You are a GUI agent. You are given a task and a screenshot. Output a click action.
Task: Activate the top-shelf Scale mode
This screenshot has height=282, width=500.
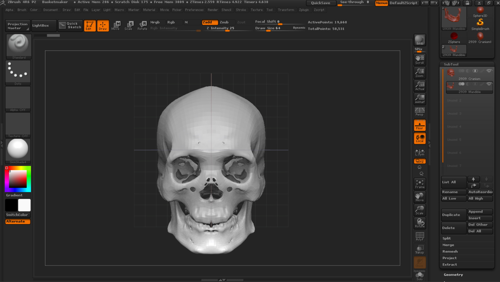pyautogui.click(x=129, y=25)
